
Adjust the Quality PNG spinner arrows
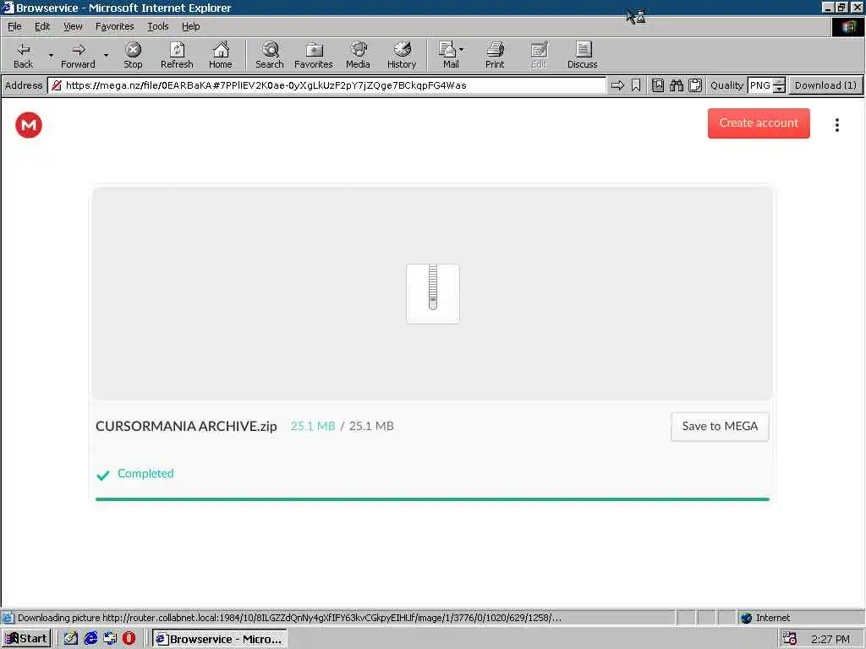pos(779,85)
